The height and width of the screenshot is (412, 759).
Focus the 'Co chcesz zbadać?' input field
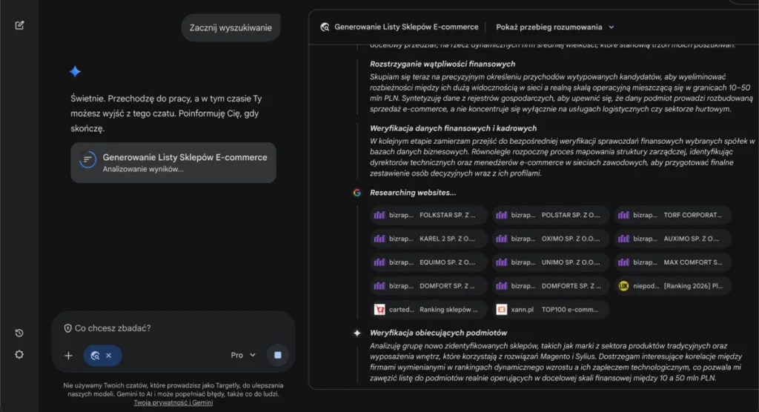coord(173,328)
